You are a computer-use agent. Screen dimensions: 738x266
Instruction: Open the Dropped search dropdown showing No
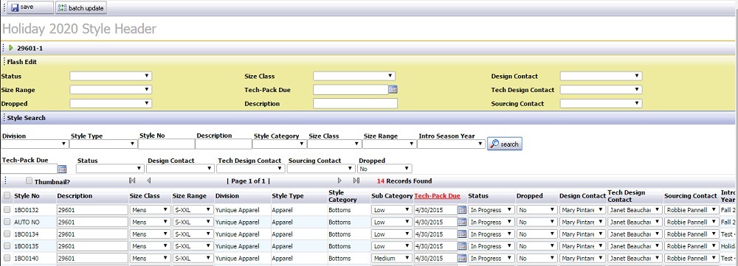[385, 168]
